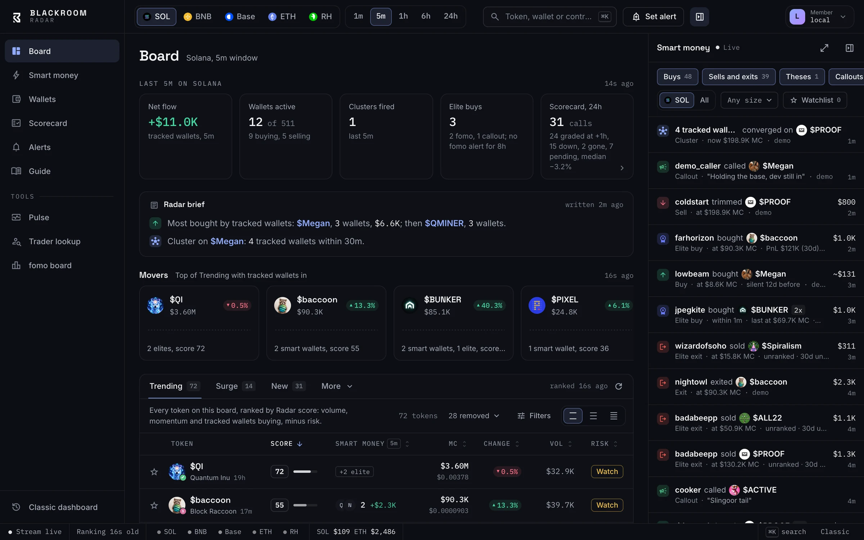Open Guide section in sidebar
864x540 pixels.
[62, 171]
